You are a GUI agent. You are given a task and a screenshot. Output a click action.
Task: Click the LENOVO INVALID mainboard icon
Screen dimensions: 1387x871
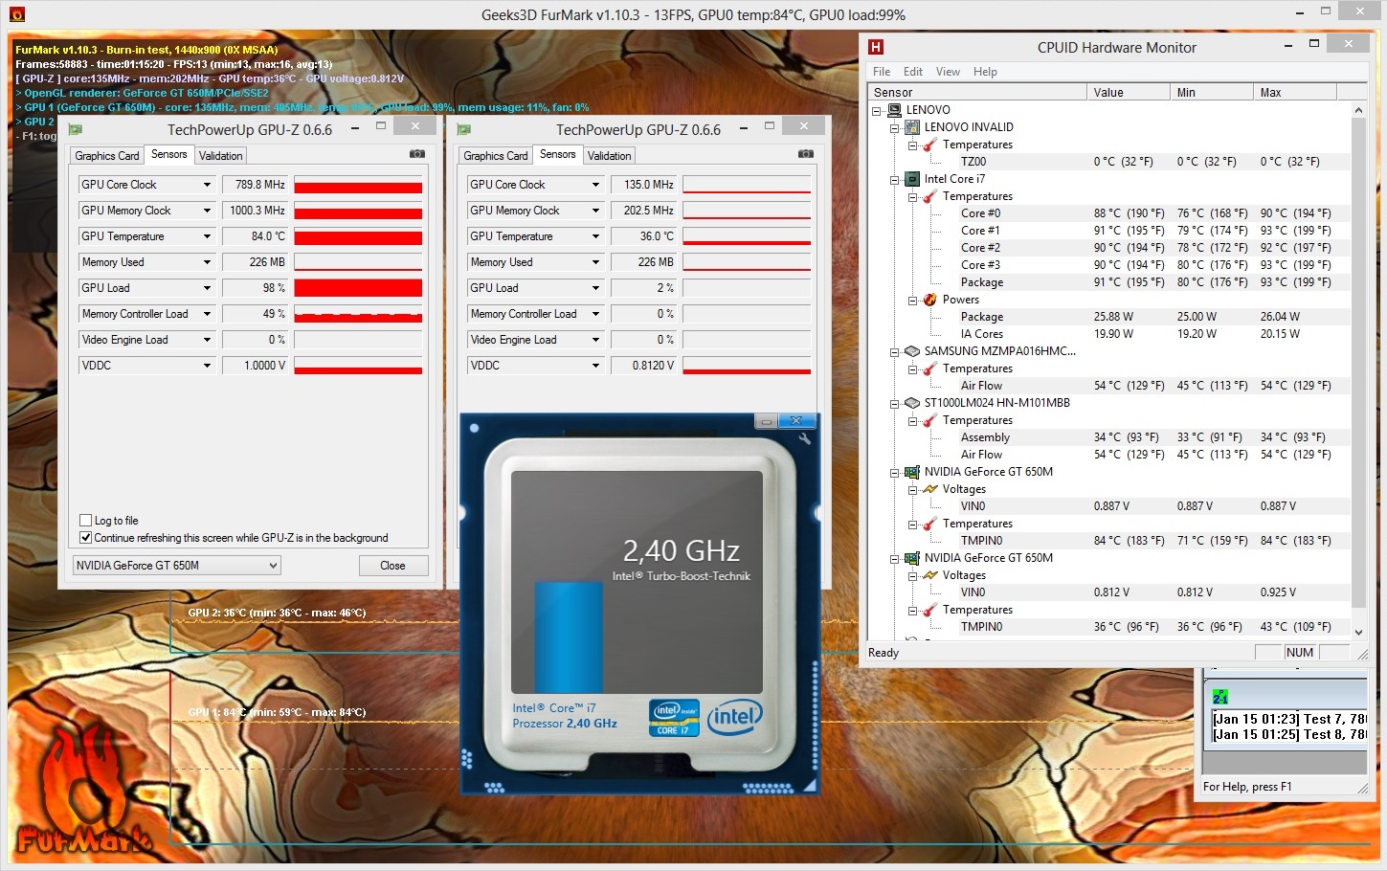912,127
